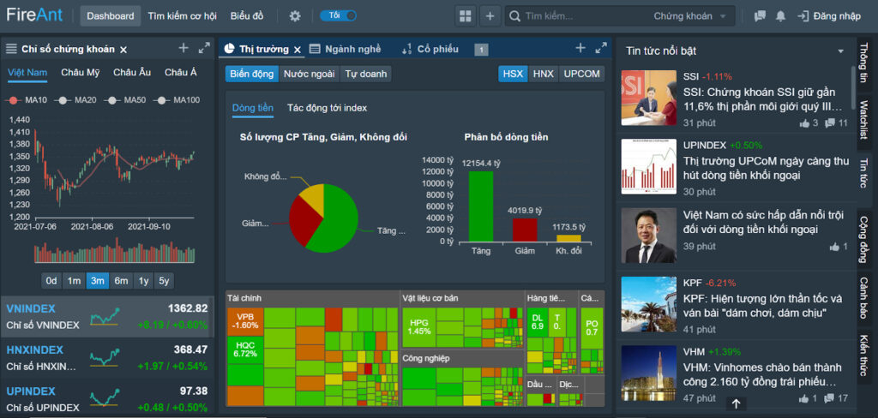
Task: Expand the Thị trường panel to fullscreen
Action: (x=601, y=48)
